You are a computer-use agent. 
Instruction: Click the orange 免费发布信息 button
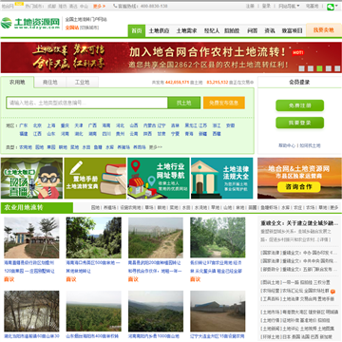(x=224, y=103)
